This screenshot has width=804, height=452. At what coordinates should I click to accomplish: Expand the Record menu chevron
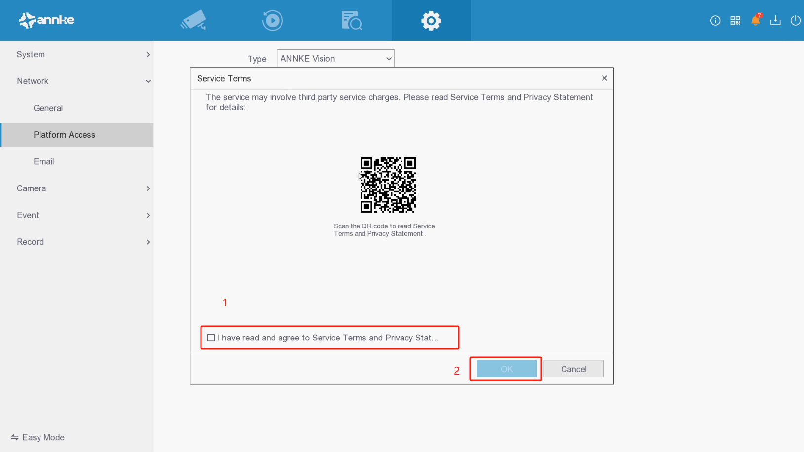pos(148,242)
